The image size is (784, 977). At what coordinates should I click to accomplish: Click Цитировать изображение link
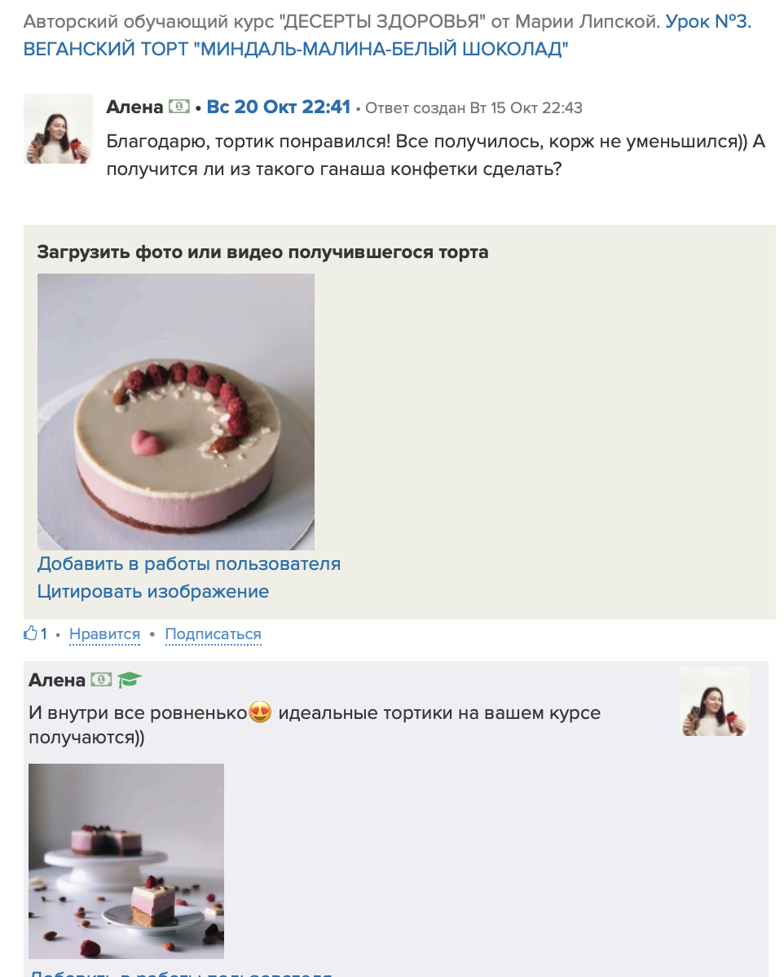point(153,591)
